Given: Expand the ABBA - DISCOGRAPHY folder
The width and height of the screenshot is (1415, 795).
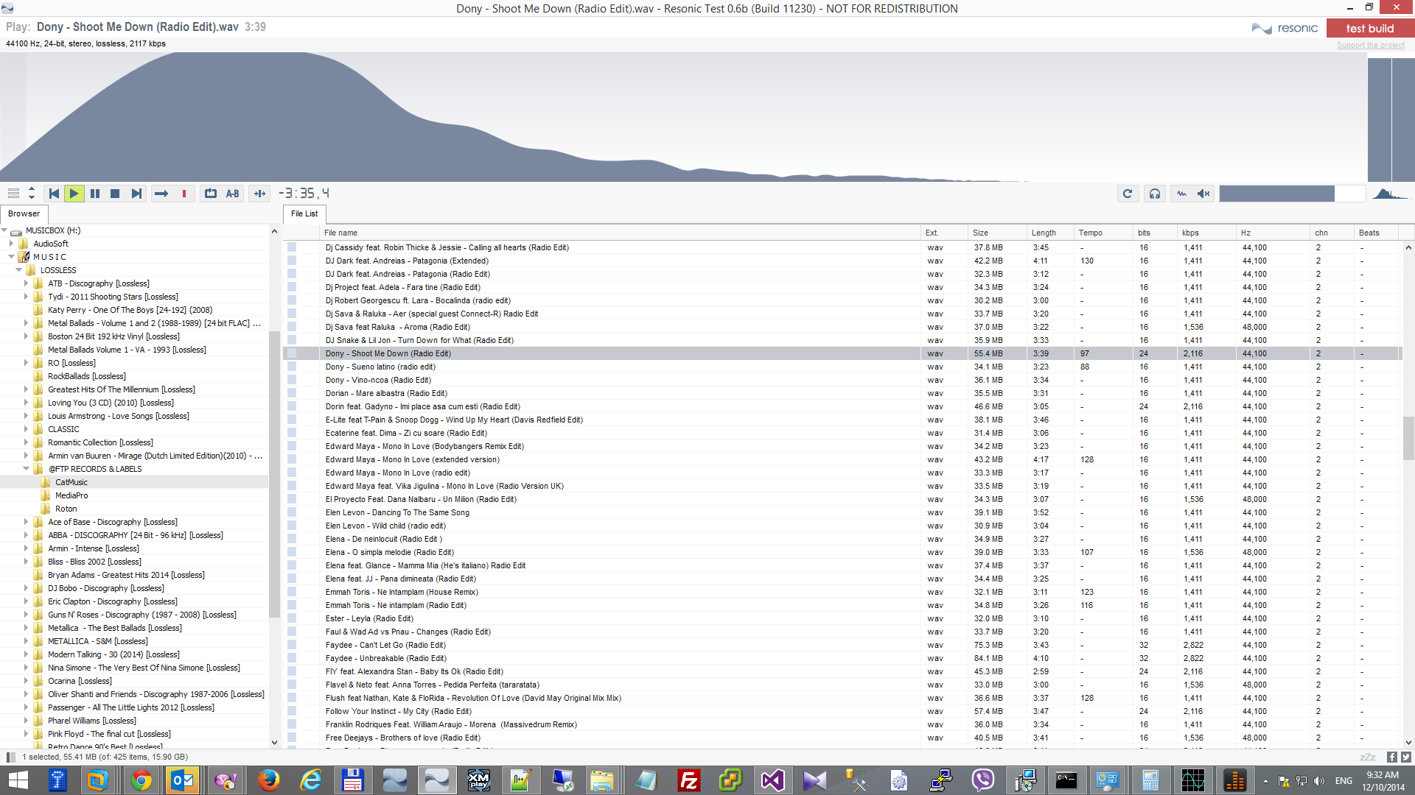Looking at the screenshot, I should click(x=27, y=535).
